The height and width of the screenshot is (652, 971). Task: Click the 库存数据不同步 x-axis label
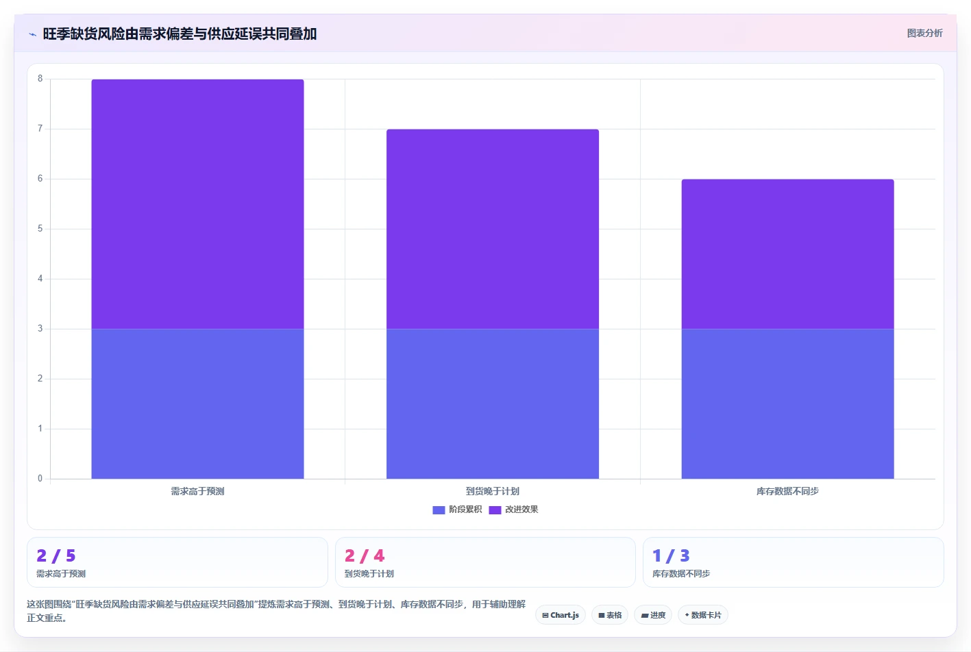coord(787,491)
